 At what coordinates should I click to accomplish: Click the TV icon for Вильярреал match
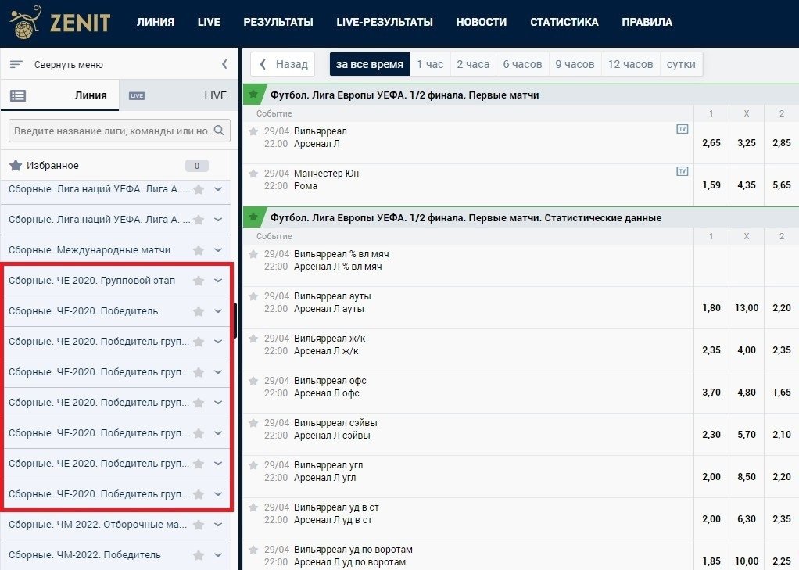[x=682, y=129]
